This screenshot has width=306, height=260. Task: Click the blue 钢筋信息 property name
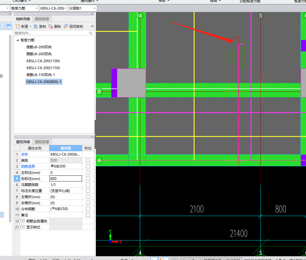28,166
